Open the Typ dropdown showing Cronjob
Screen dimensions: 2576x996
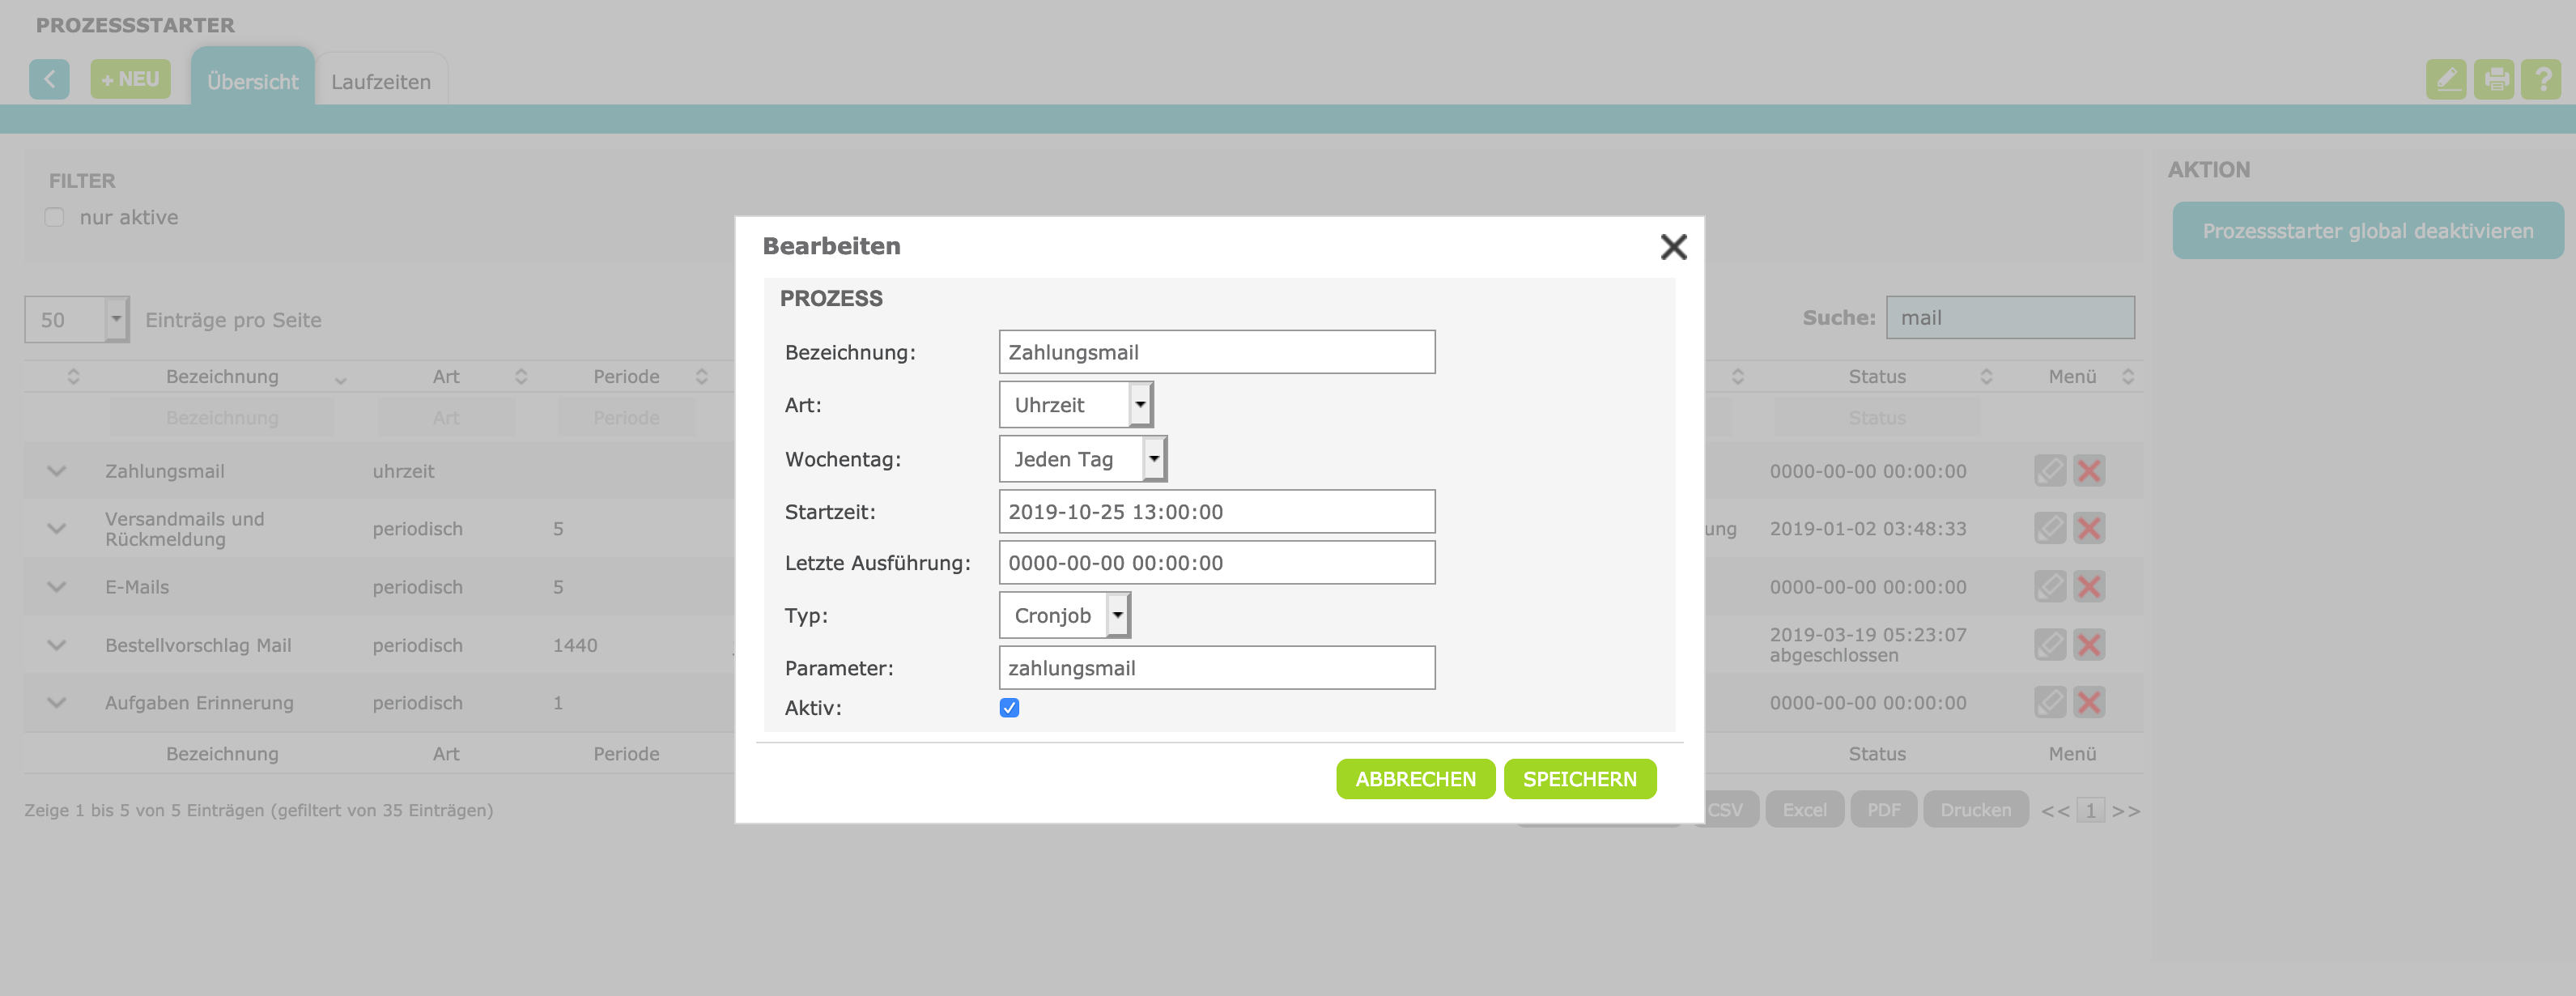[1065, 615]
